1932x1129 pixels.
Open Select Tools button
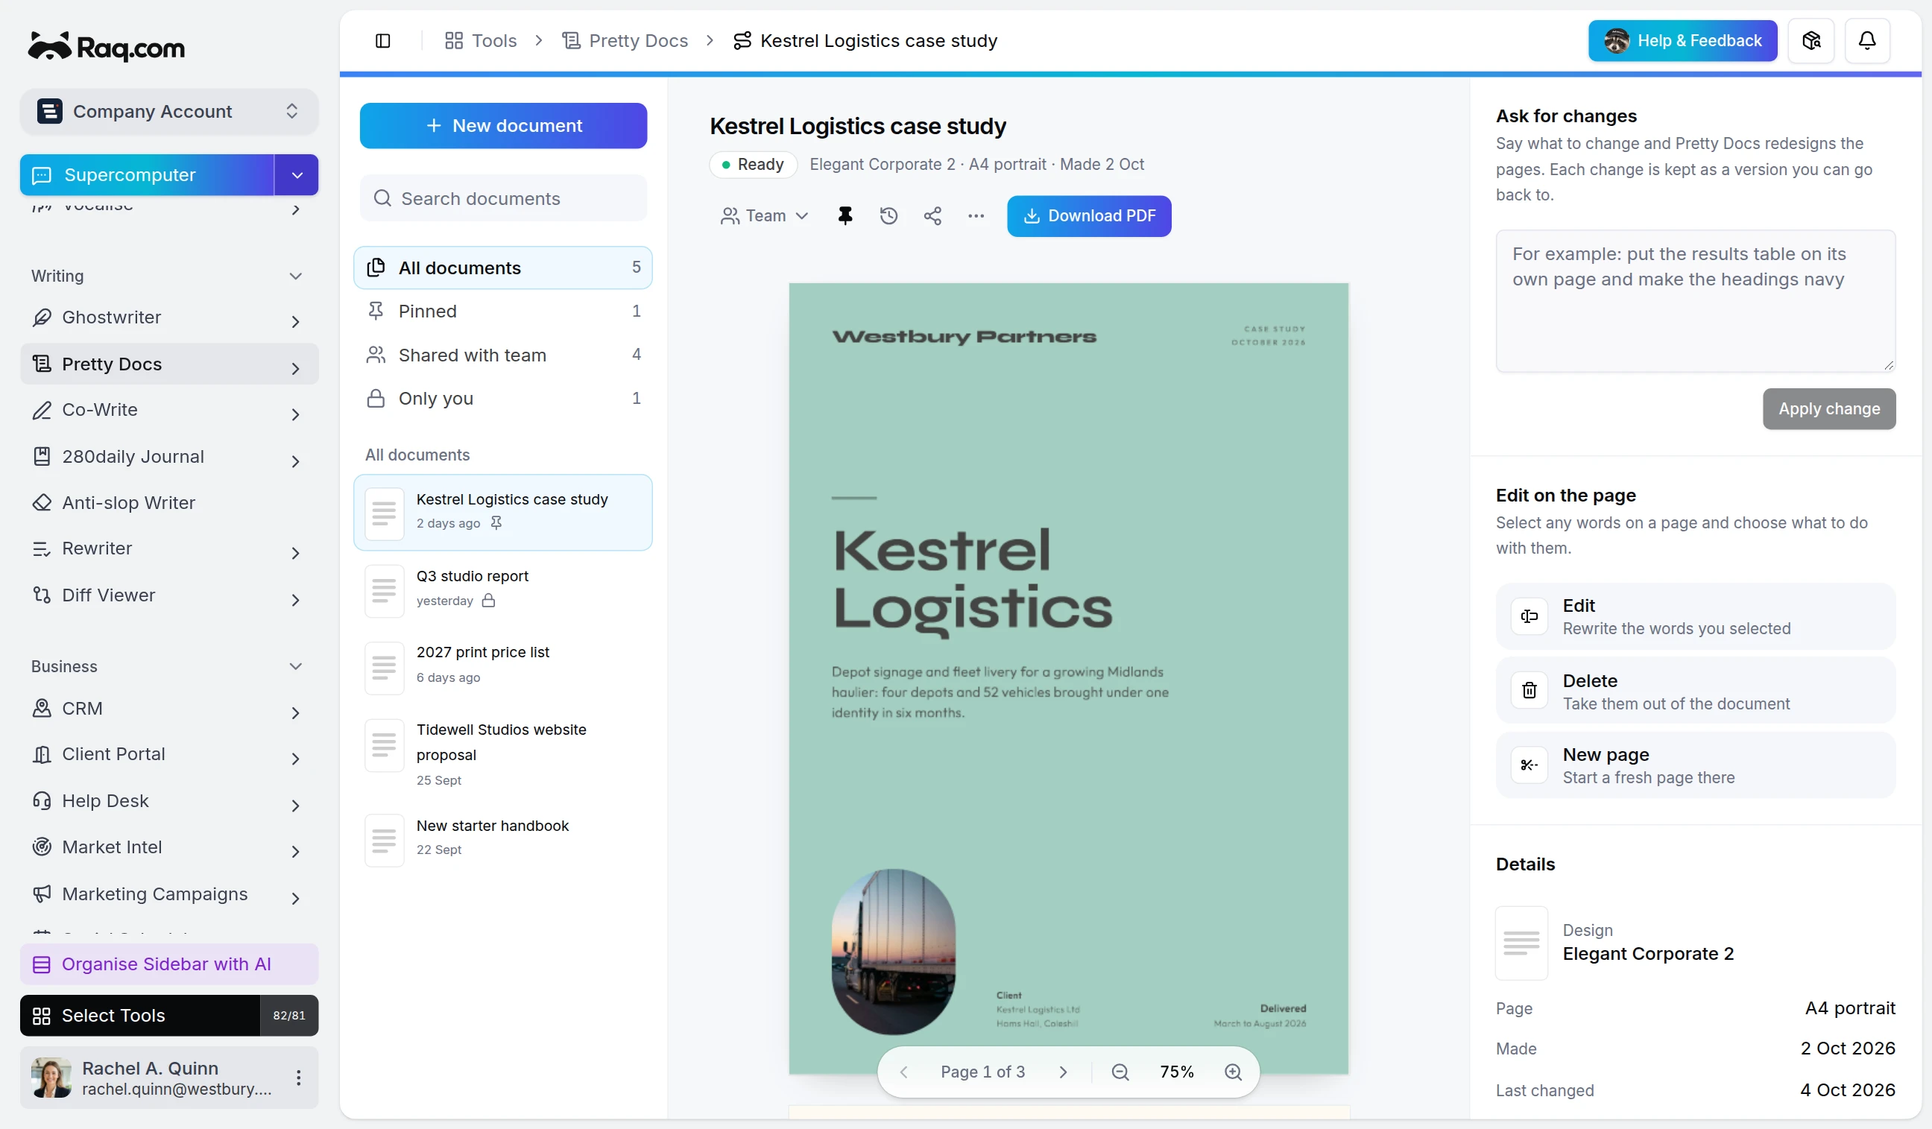point(140,1016)
